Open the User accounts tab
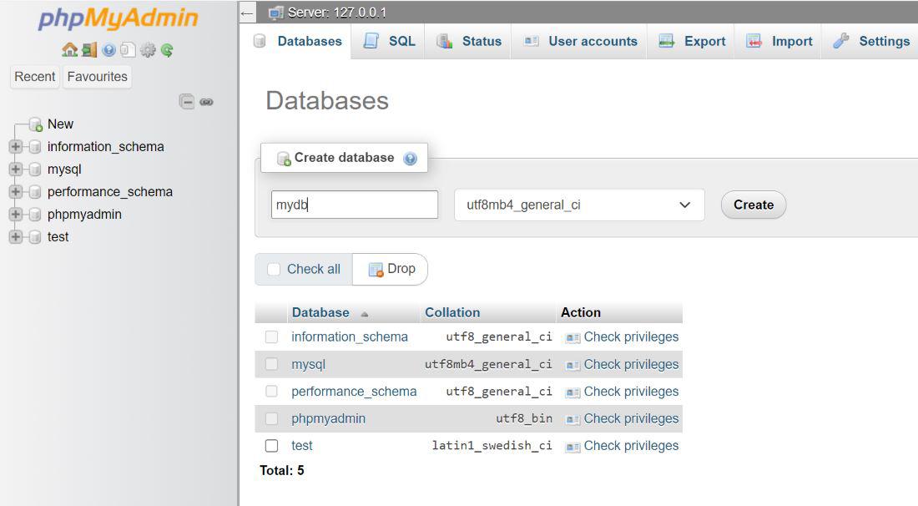Viewport: 918px width, 506px height. [581, 41]
